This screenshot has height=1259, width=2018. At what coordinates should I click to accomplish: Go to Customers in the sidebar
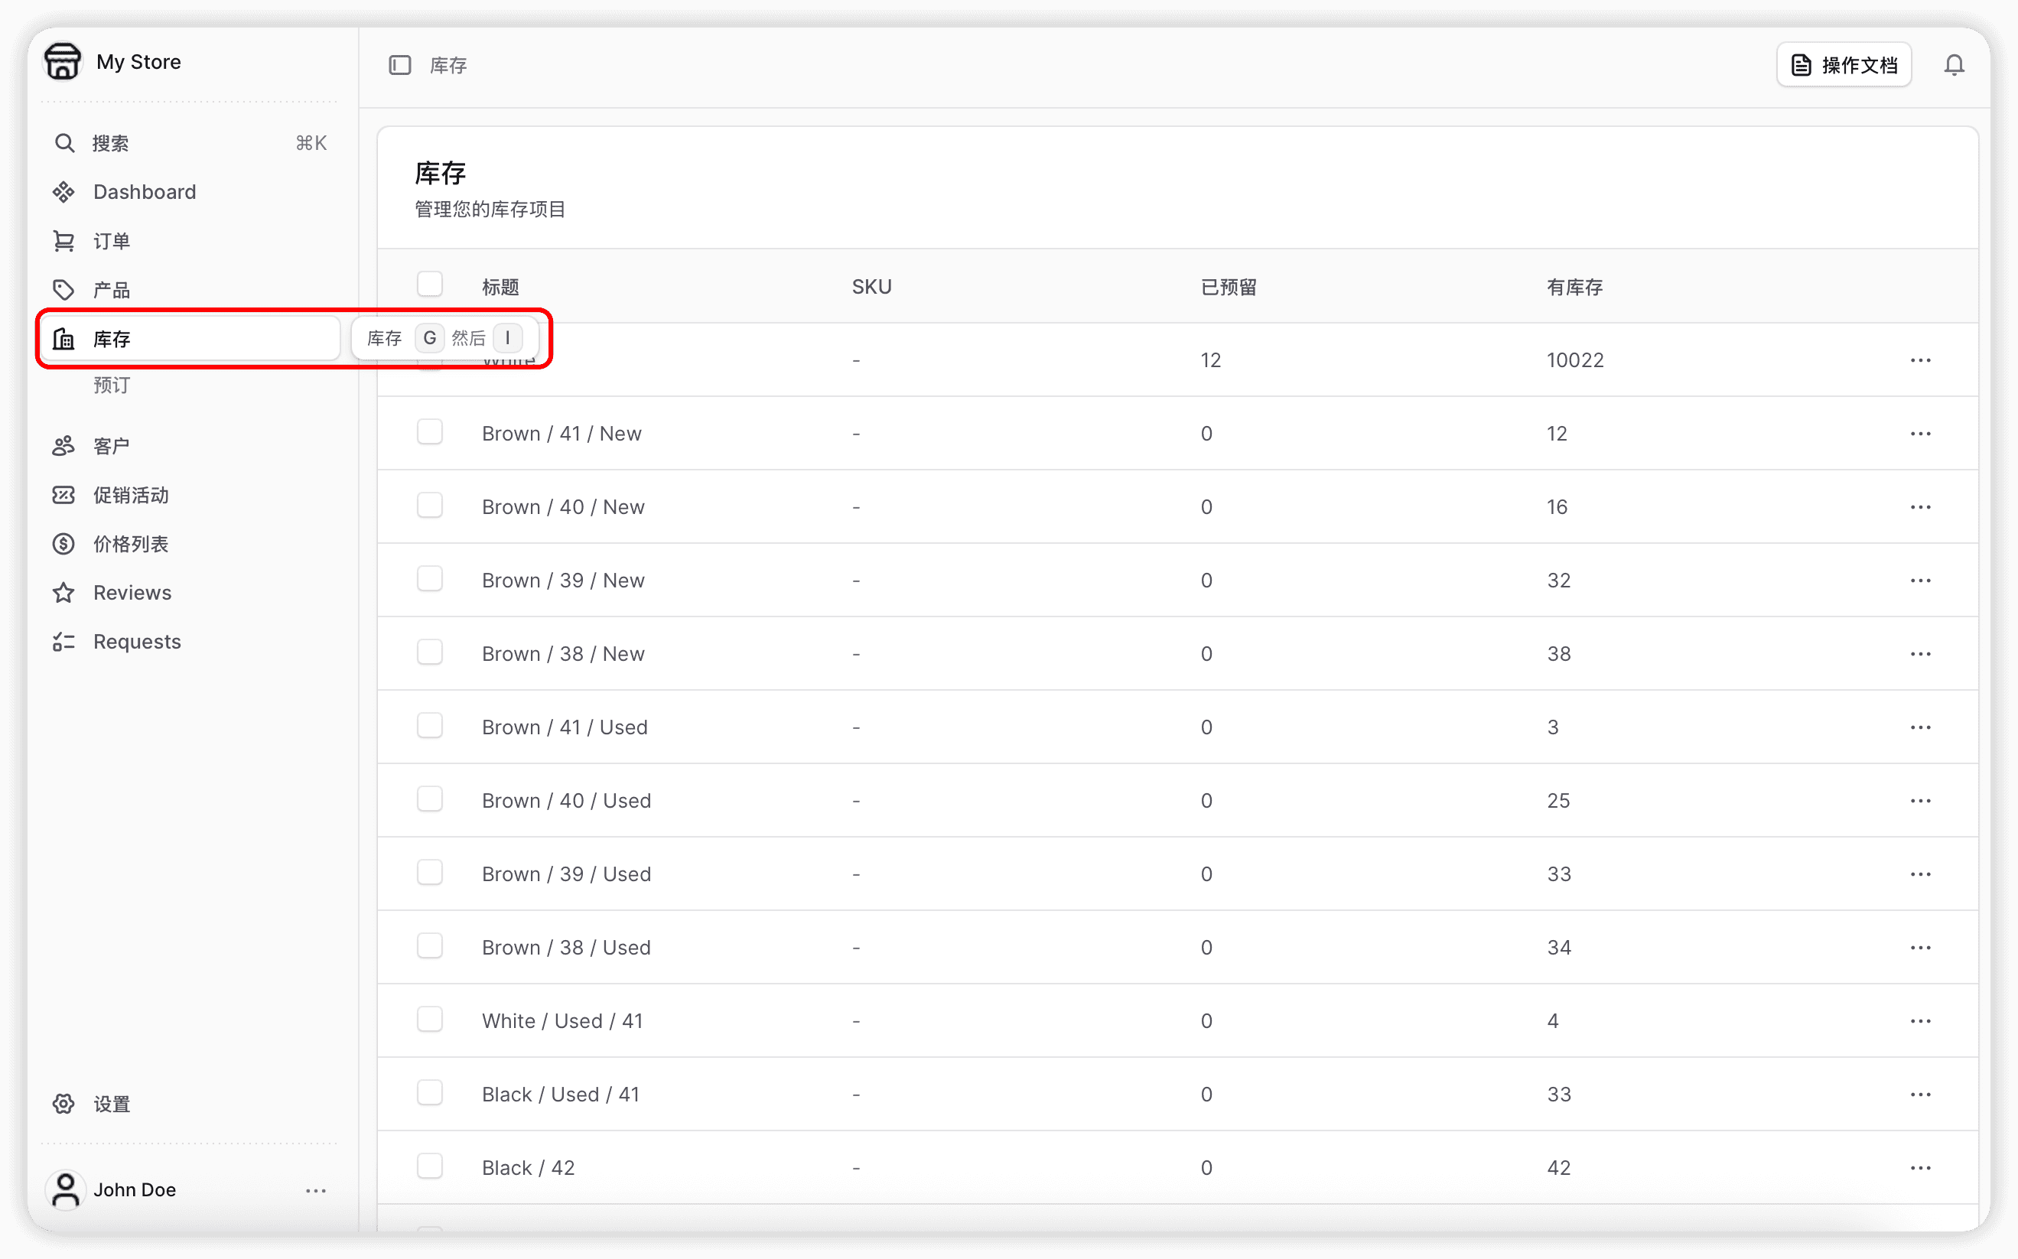pos(112,447)
